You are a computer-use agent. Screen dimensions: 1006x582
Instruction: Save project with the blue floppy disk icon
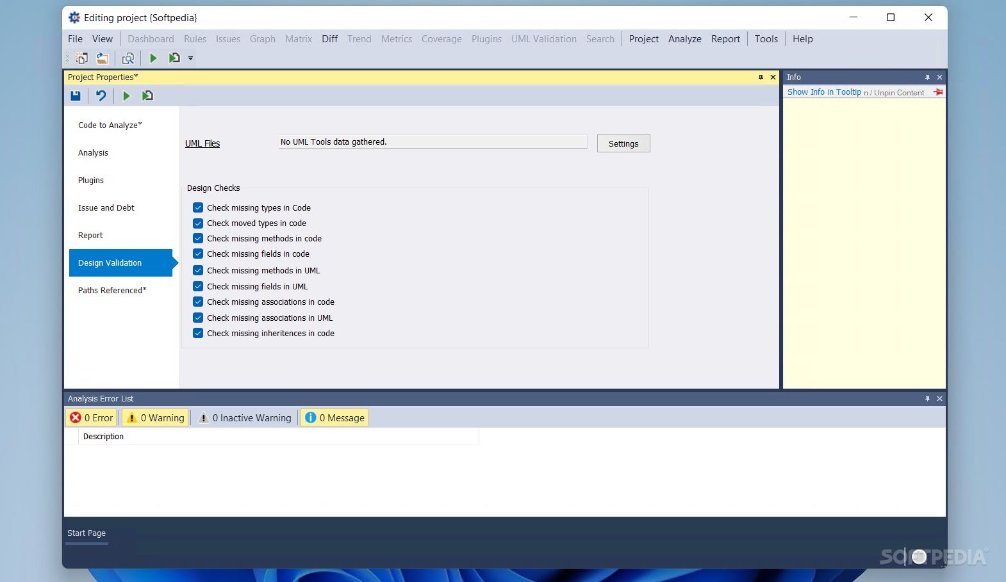click(76, 95)
